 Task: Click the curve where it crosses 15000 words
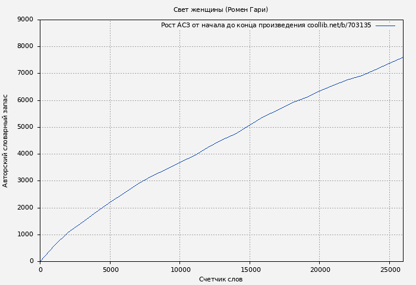point(250,125)
